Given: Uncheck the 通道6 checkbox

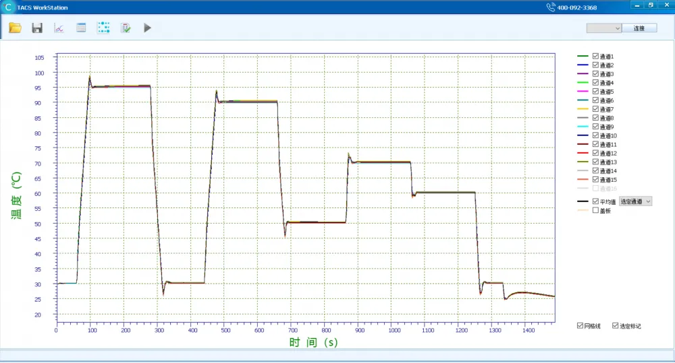Looking at the screenshot, I should point(595,100).
